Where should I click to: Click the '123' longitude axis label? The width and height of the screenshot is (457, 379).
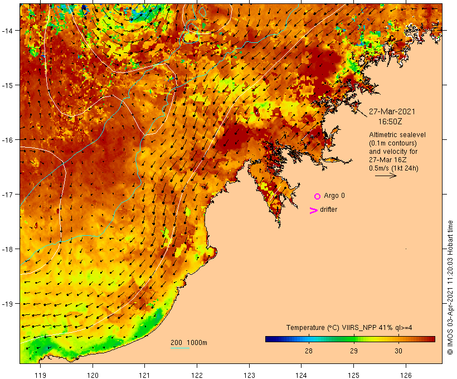tap(249, 375)
